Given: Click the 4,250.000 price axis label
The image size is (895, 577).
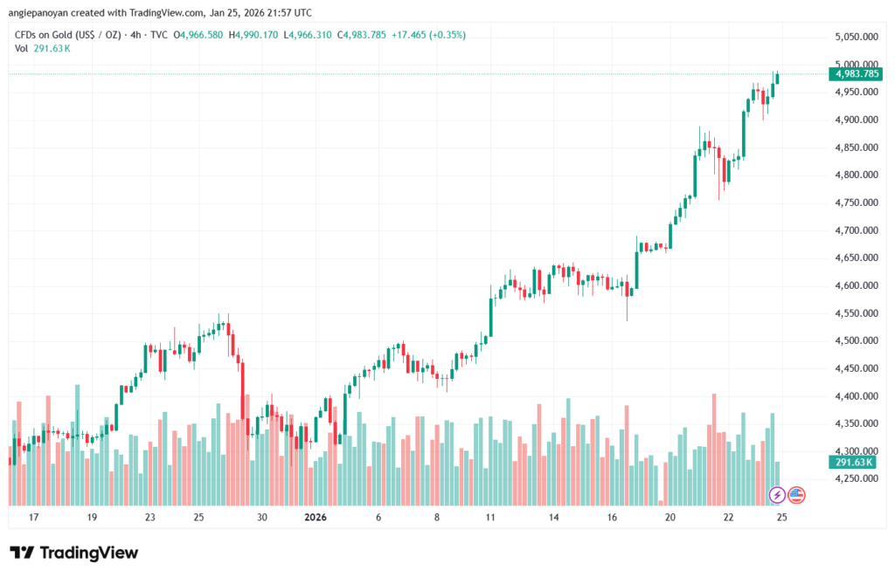Looking at the screenshot, I should pyautogui.click(x=856, y=478).
